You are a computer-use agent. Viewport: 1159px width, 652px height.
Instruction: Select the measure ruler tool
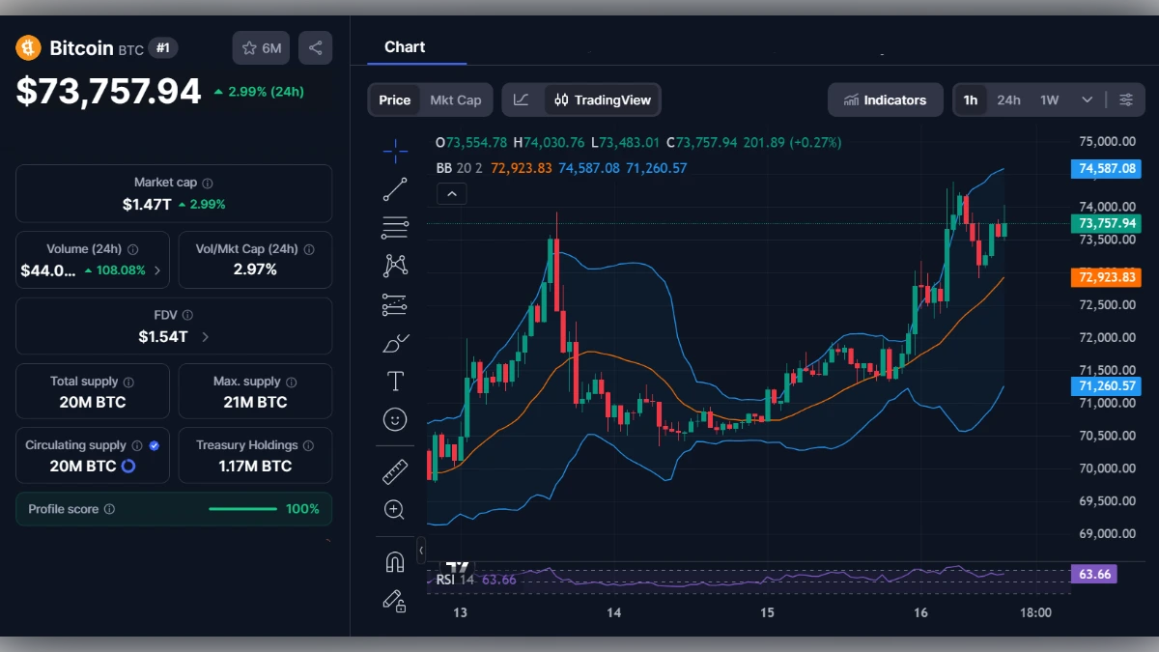[395, 471]
